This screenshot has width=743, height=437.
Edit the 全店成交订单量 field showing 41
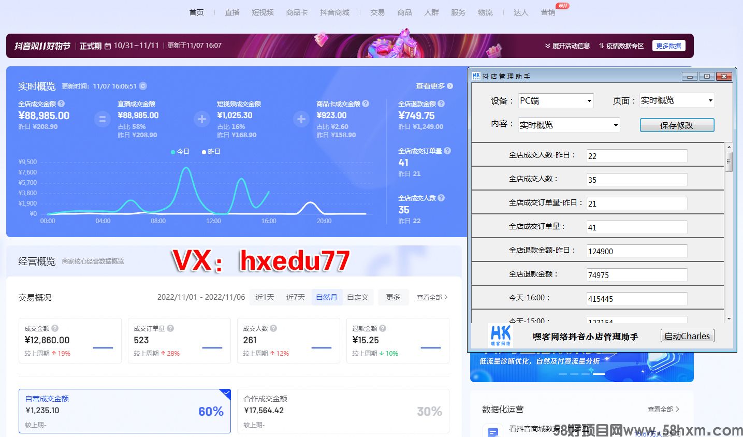637,227
